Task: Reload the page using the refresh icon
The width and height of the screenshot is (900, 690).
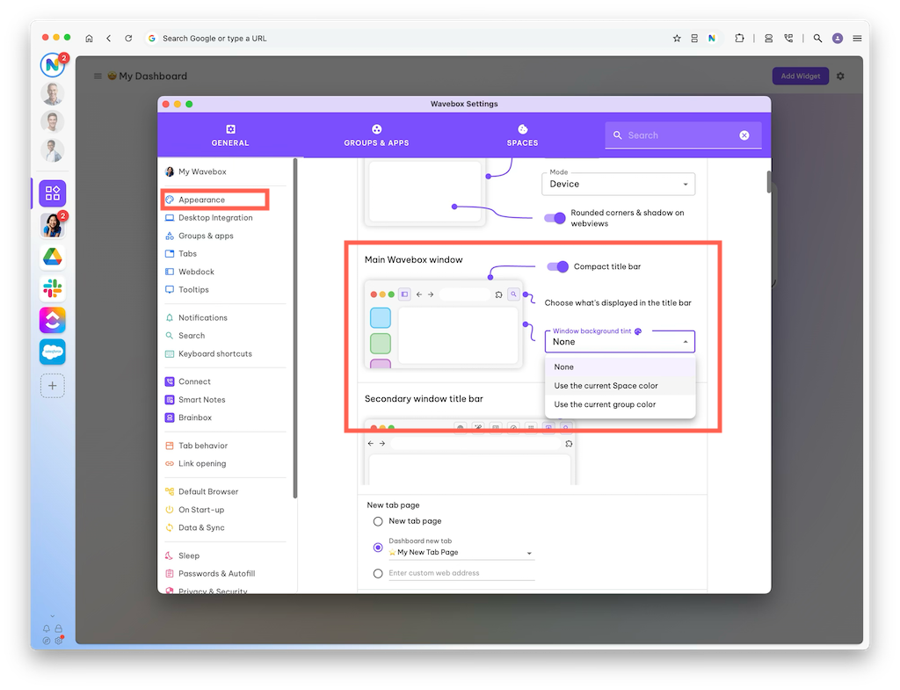Action: (x=128, y=39)
